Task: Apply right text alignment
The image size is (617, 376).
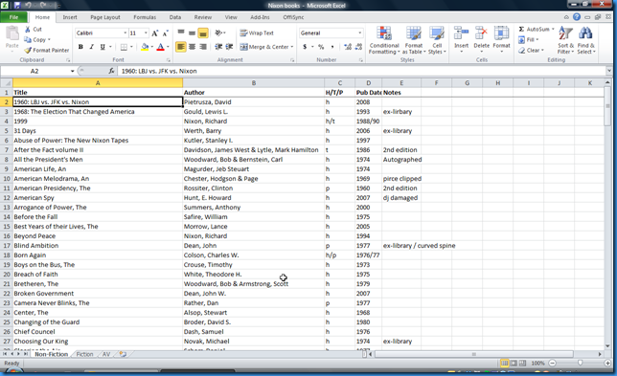Action: click(x=203, y=47)
